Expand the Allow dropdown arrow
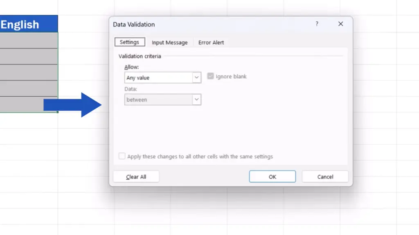Viewport: 419px width, 235px height. tap(197, 78)
